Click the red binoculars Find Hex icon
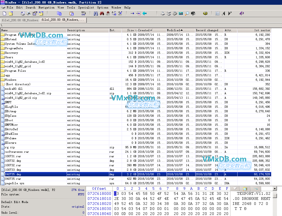This screenshot has height=216, width=282. point(102,13)
